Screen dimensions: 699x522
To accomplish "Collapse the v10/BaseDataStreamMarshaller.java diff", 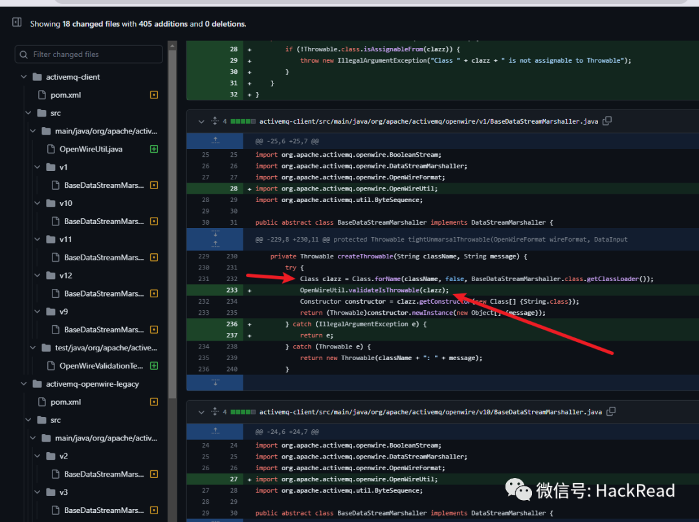I will 201,413.
